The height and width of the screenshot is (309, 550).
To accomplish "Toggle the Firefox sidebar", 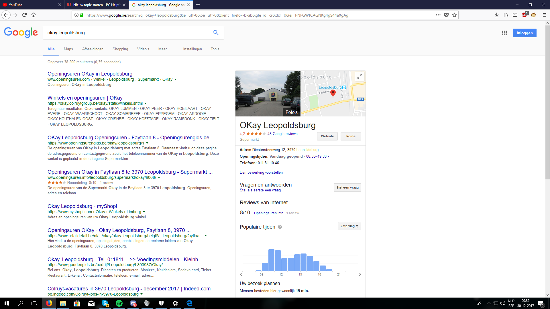I will [x=515, y=15].
